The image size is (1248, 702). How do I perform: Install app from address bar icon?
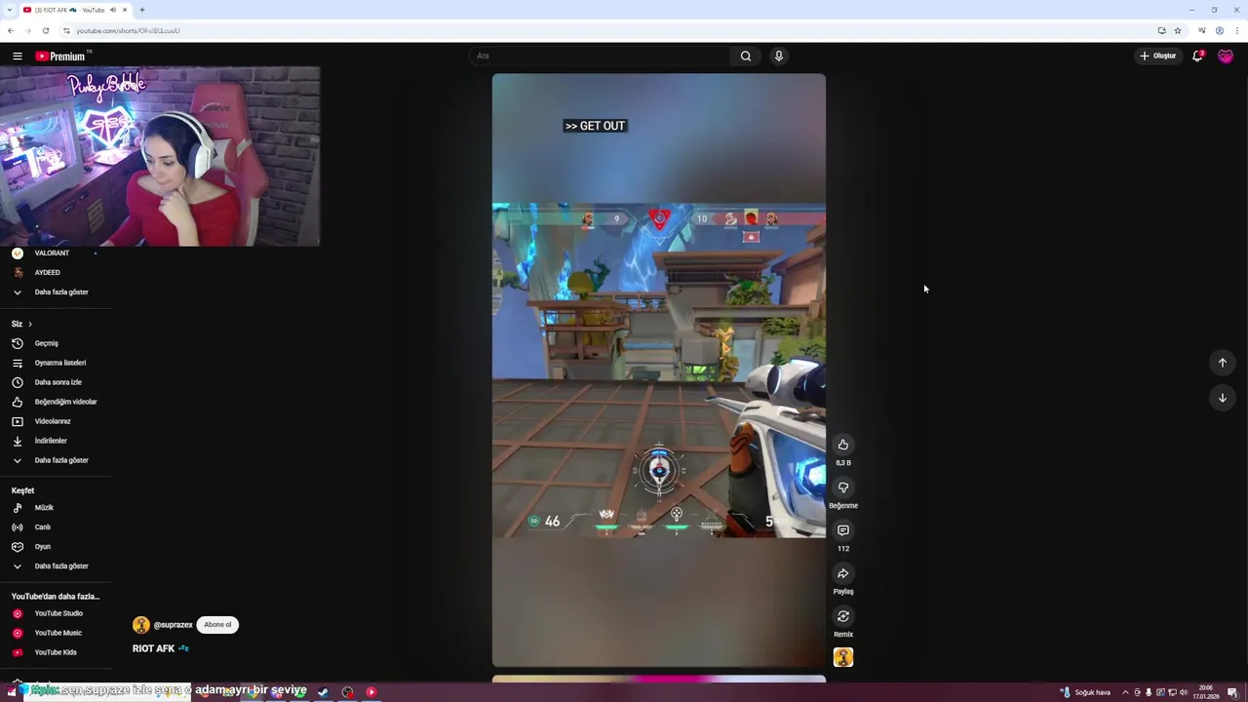click(1161, 31)
